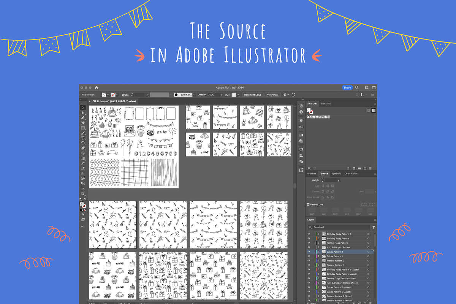Viewport: 456px width, 304px height.
Task: Hide the Cakes Pattern 1 layer
Action: 309,256
